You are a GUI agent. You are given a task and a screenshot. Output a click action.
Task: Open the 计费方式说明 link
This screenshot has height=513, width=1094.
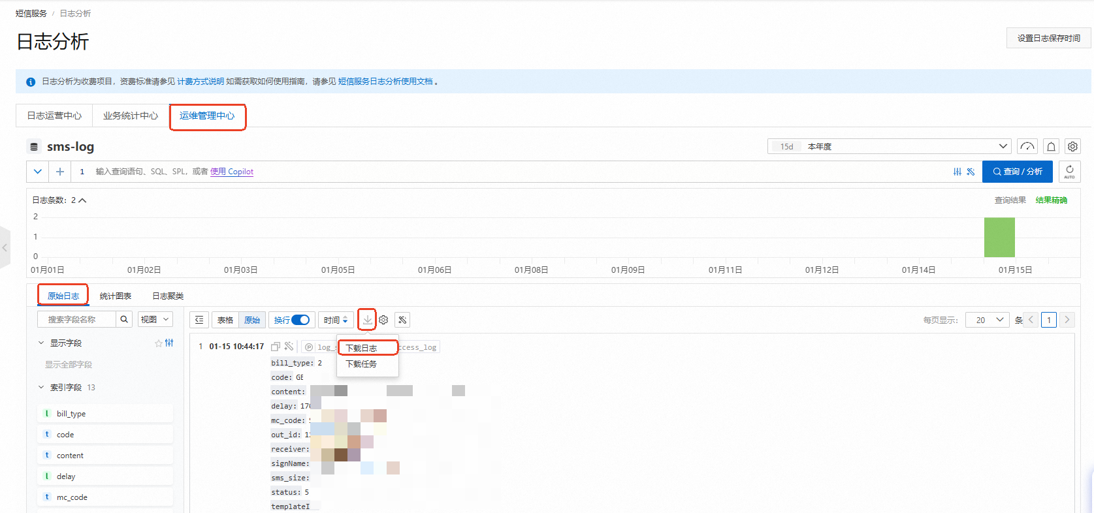pyautogui.click(x=201, y=82)
